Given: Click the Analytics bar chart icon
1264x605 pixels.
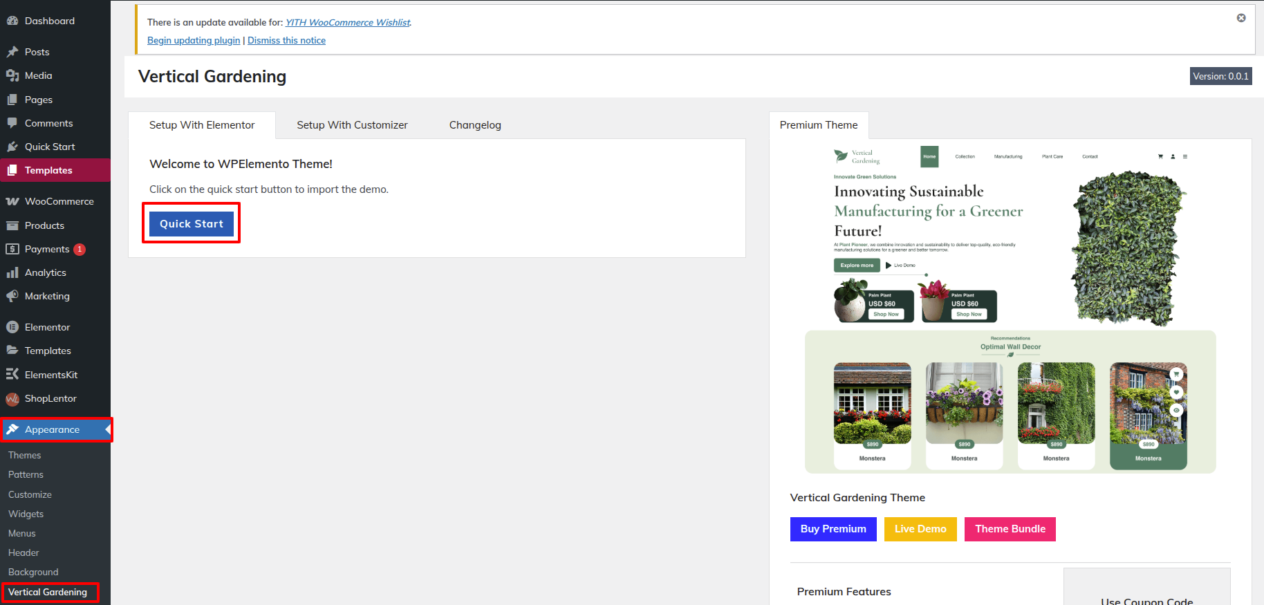Looking at the screenshot, I should point(12,272).
